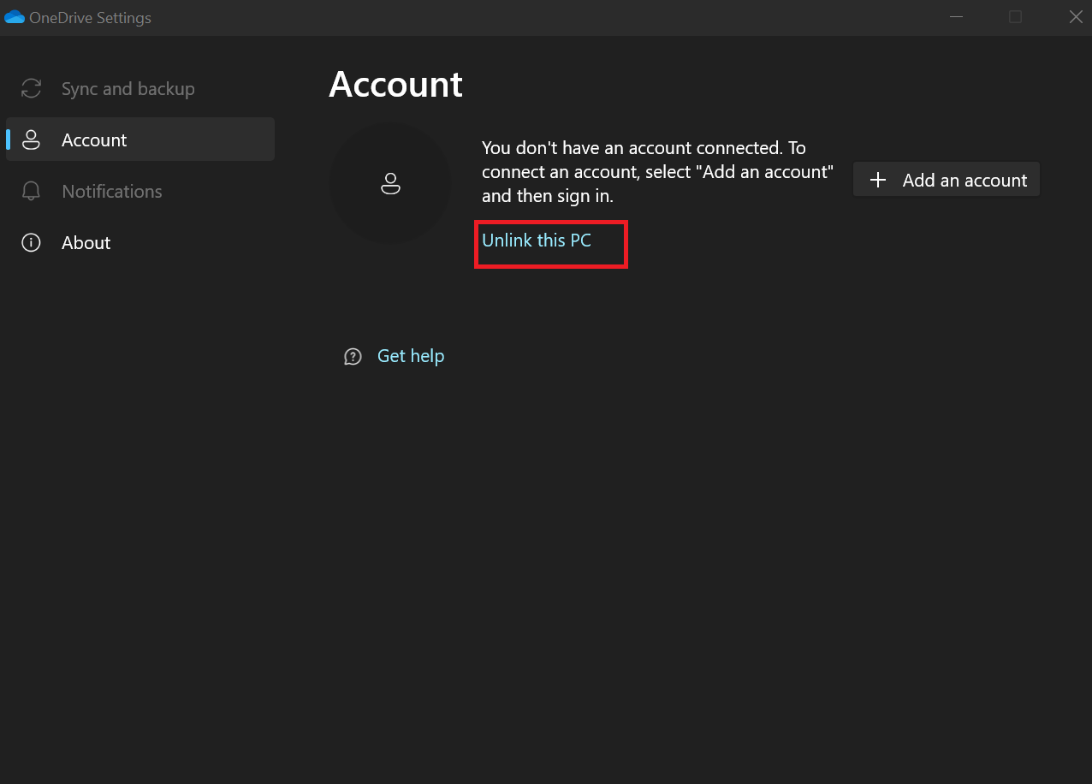The height and width of the screenshot is (784, 1092).
Task: Close the OneDrive Settings window
Action: pyautogui.click(x=1077, y=17)
